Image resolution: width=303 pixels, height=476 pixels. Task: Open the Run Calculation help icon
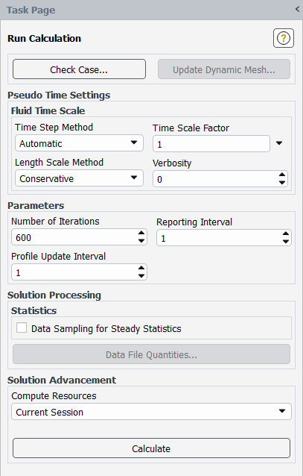click(x=284, y=38)
